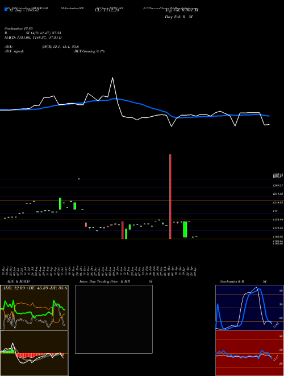Screen dimensions: 284x376
Task: Open the MACD histogram panel
Action: coord(34,353)
